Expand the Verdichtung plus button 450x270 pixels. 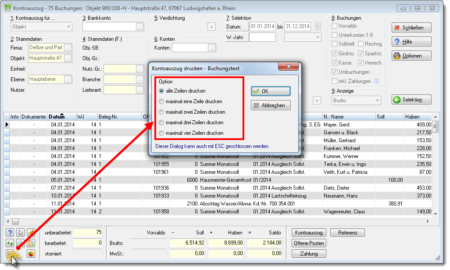pyautogui.click(x=211, y=27)
